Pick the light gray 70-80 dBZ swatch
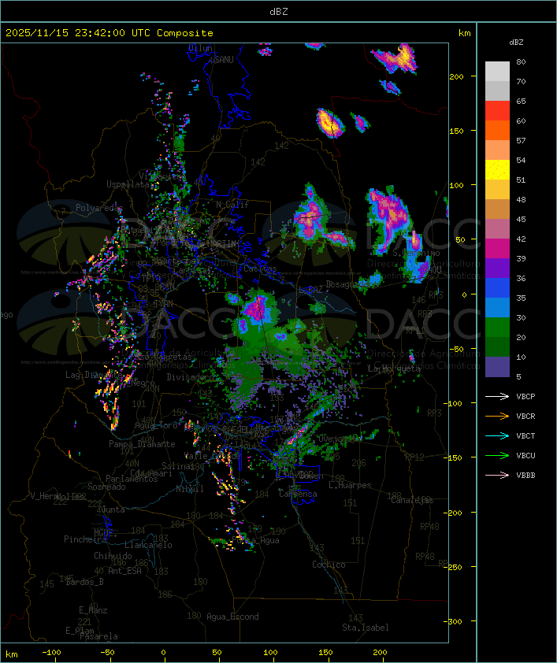This screenshot has height=663, width=557. click(x=497, y=71)
